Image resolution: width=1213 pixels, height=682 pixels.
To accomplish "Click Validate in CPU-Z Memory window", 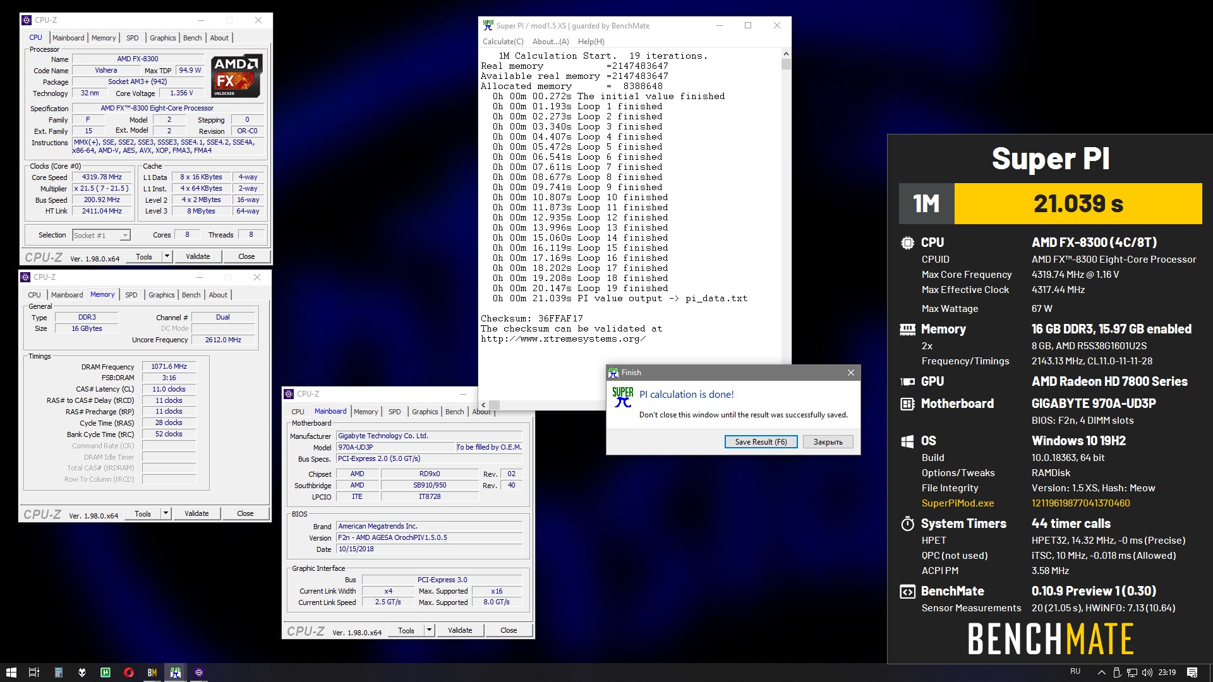I will click(x=196, y=513).
